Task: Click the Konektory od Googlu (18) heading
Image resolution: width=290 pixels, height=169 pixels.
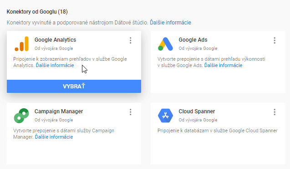Action: (x=37, y=12)
